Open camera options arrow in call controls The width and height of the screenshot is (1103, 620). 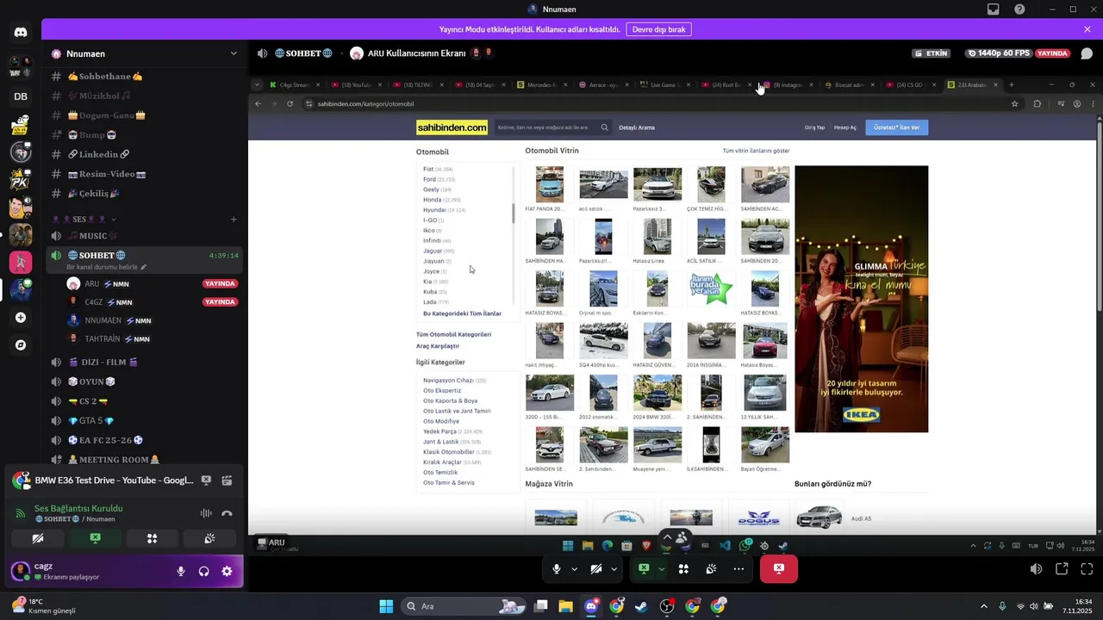[614, 569]
